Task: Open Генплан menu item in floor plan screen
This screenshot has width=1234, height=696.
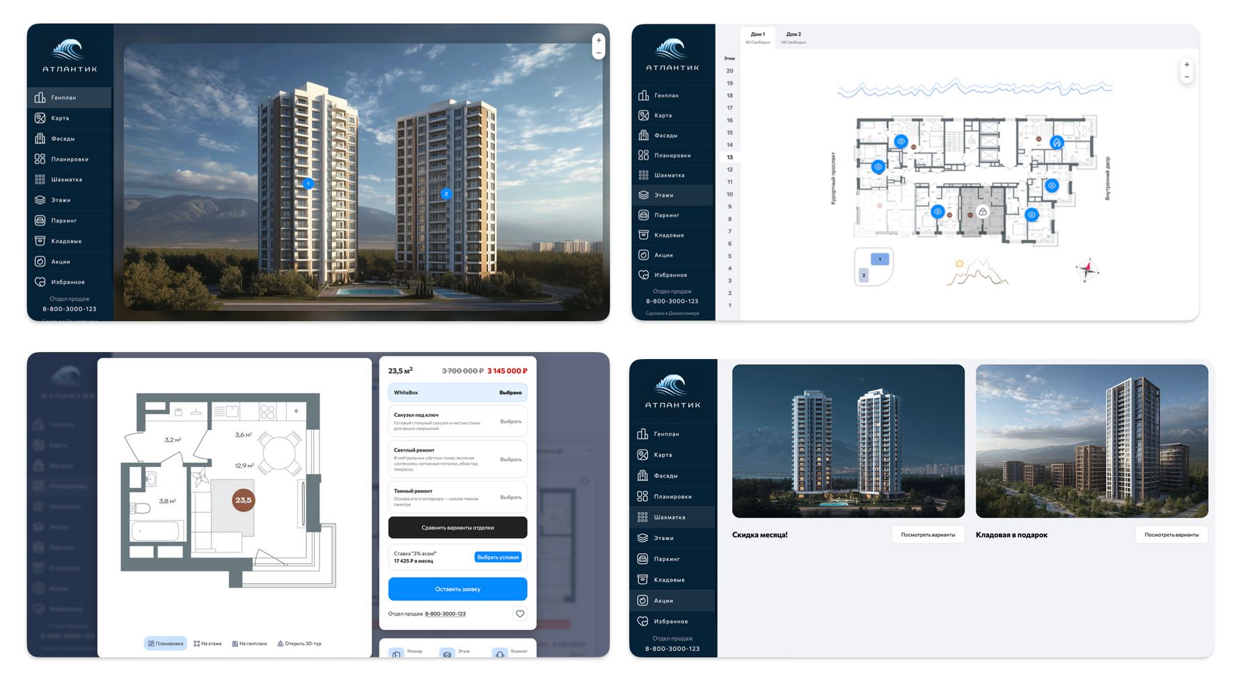Action: [x=673, y=95]
